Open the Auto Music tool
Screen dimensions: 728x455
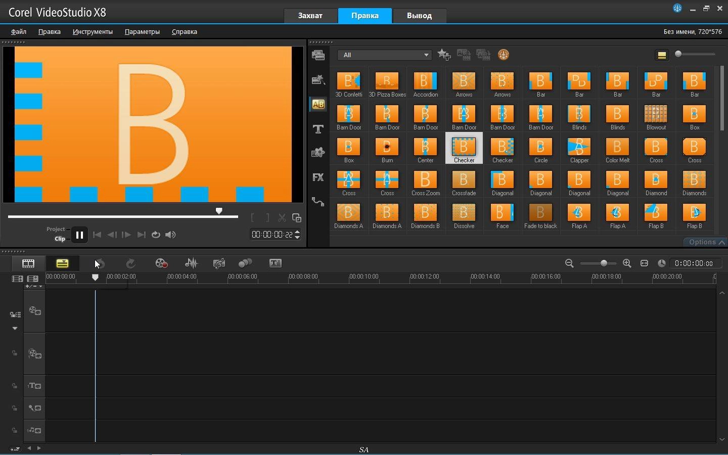tap(219, 263)
